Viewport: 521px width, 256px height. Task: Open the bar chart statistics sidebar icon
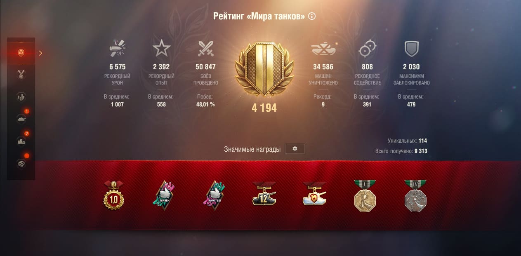(21, 97)
